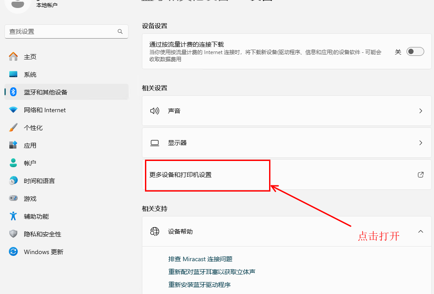Click the Windows Update (Windows 更新) icon
The height and width of the screenshot is (294, 434).
(13, 252)
